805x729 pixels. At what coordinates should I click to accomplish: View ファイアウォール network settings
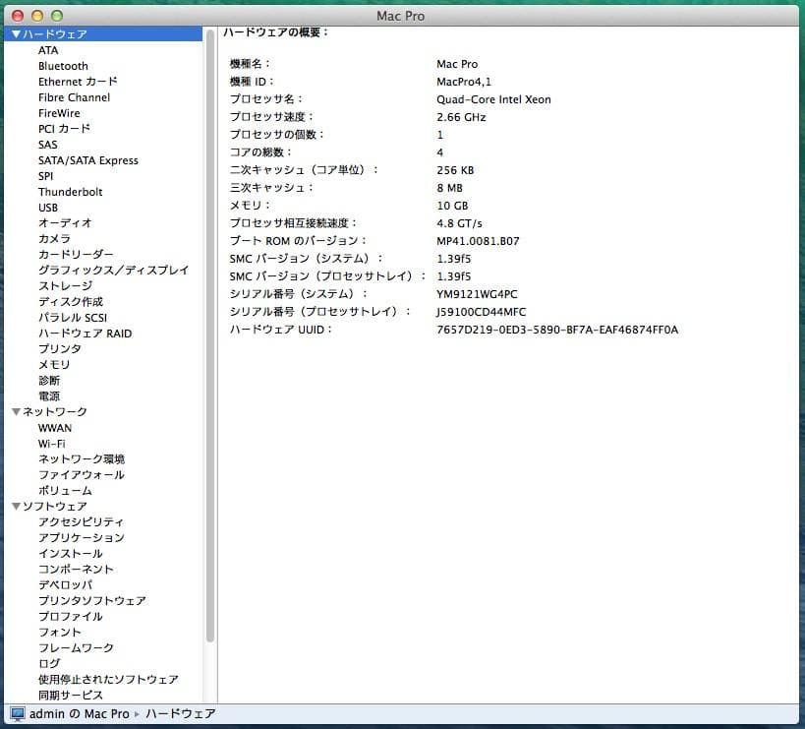[83, 474]
